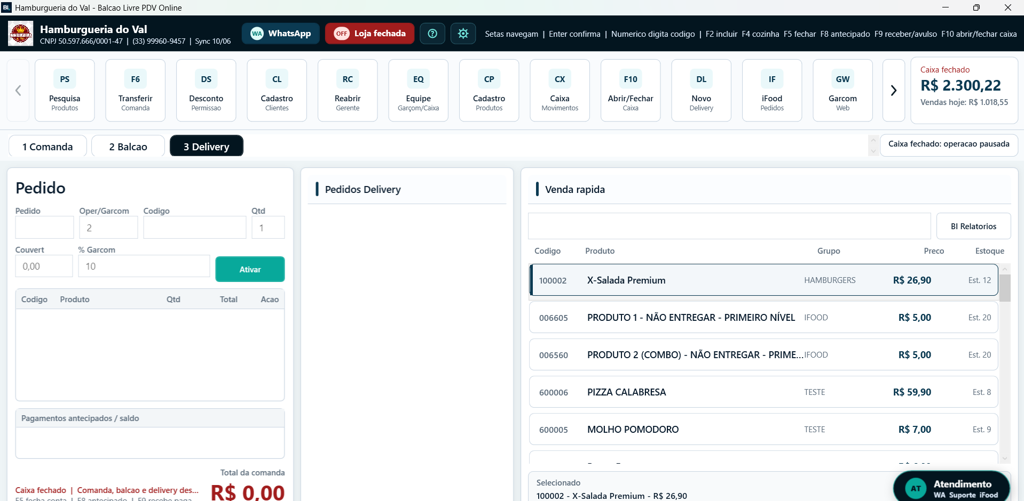Open Reabrir Gerente (RC) shortcut

coord(348,91)
